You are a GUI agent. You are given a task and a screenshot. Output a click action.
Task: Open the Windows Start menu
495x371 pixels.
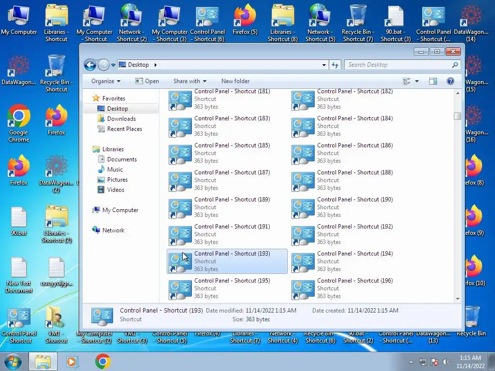pos(13,361)
